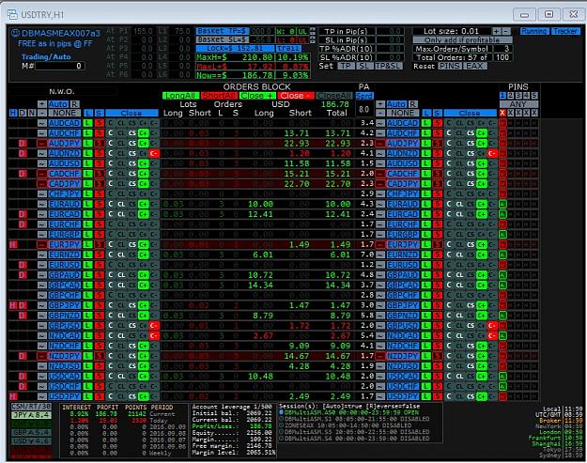Click the red X under PINS
Viewport: 587px width, 463px height.
pyautogui.click(x=502, y=113)
